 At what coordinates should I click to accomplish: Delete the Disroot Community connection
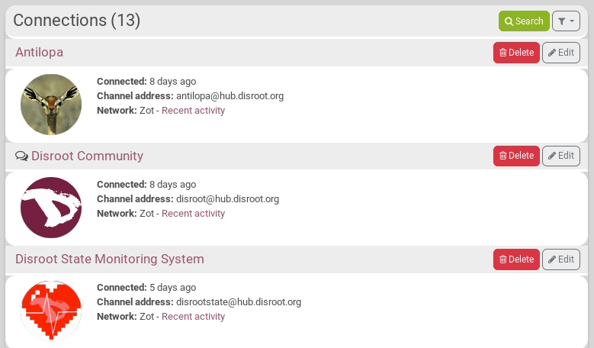(516, 156)
